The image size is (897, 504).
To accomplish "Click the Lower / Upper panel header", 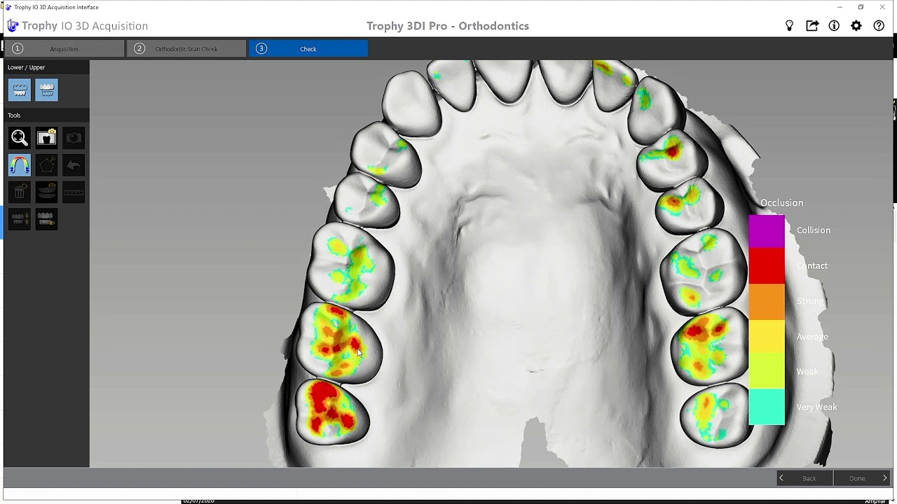I will pyautogui.click(x=46, y=67).
